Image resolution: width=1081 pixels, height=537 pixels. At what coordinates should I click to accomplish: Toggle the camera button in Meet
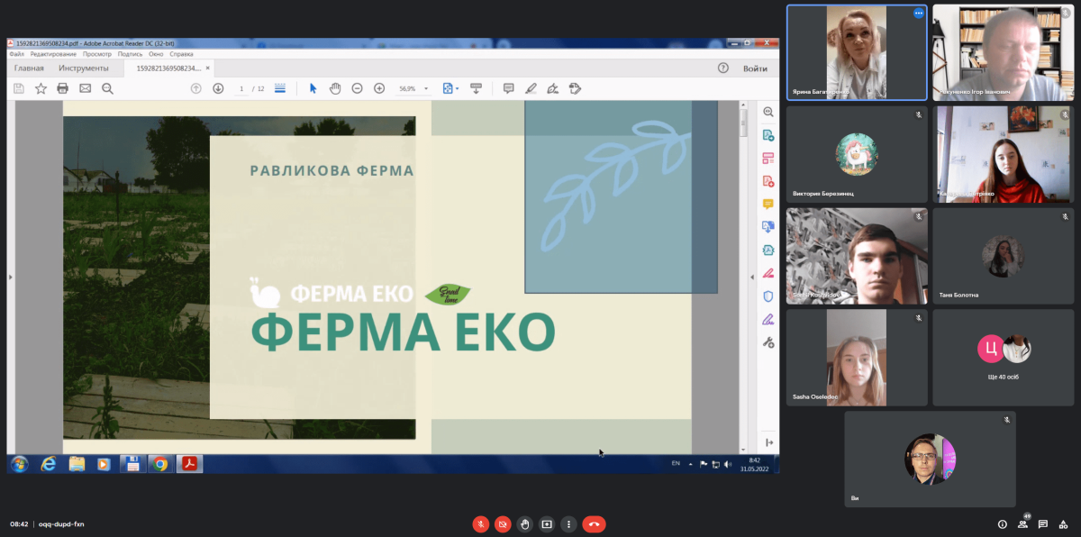503,523
